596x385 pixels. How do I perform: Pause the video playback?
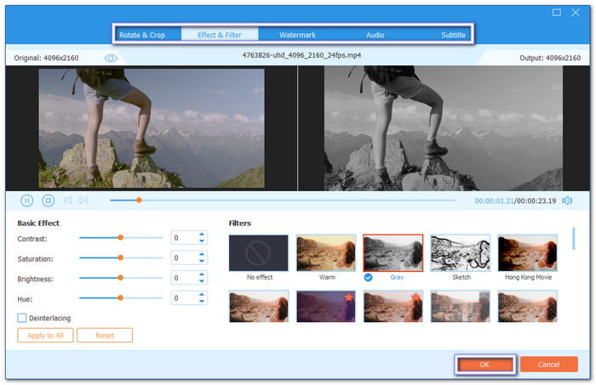26,201
